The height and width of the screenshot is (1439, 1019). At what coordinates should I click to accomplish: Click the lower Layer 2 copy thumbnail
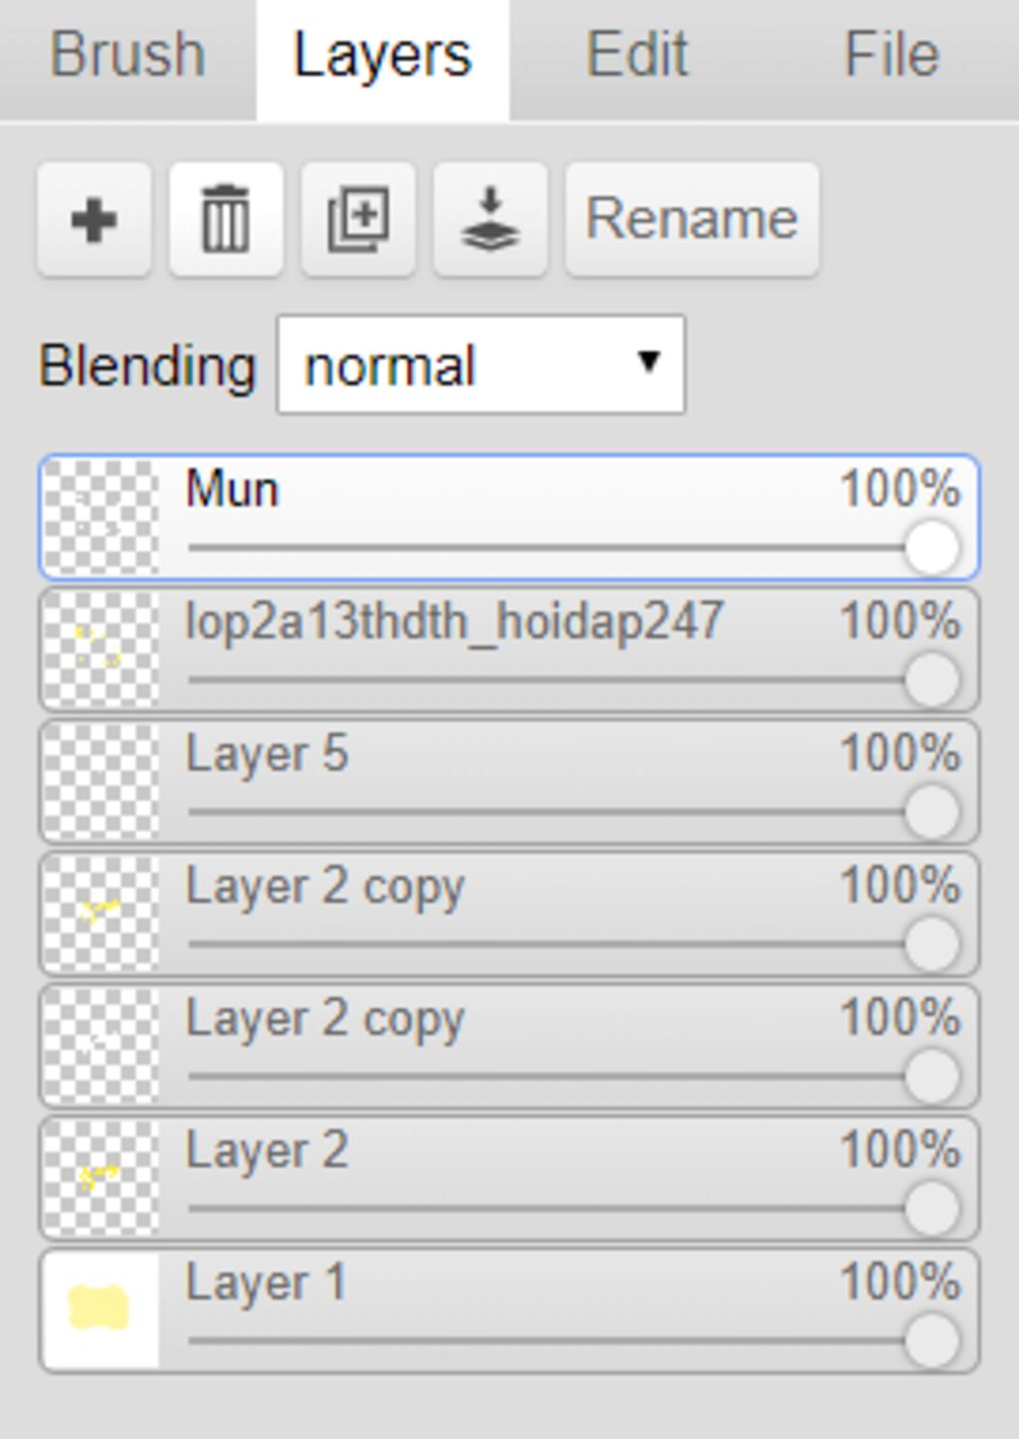(x=101, y=1046)
